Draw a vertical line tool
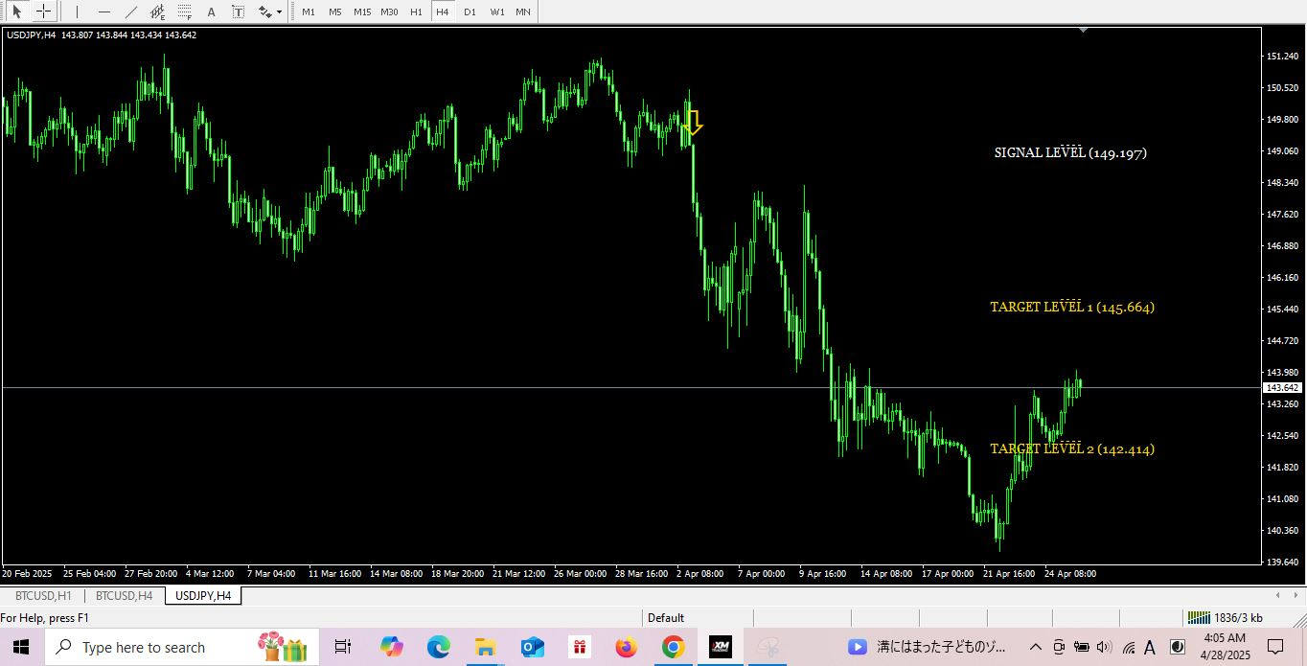The width and height of the screenshot is (1307, 666). [77, 11]
